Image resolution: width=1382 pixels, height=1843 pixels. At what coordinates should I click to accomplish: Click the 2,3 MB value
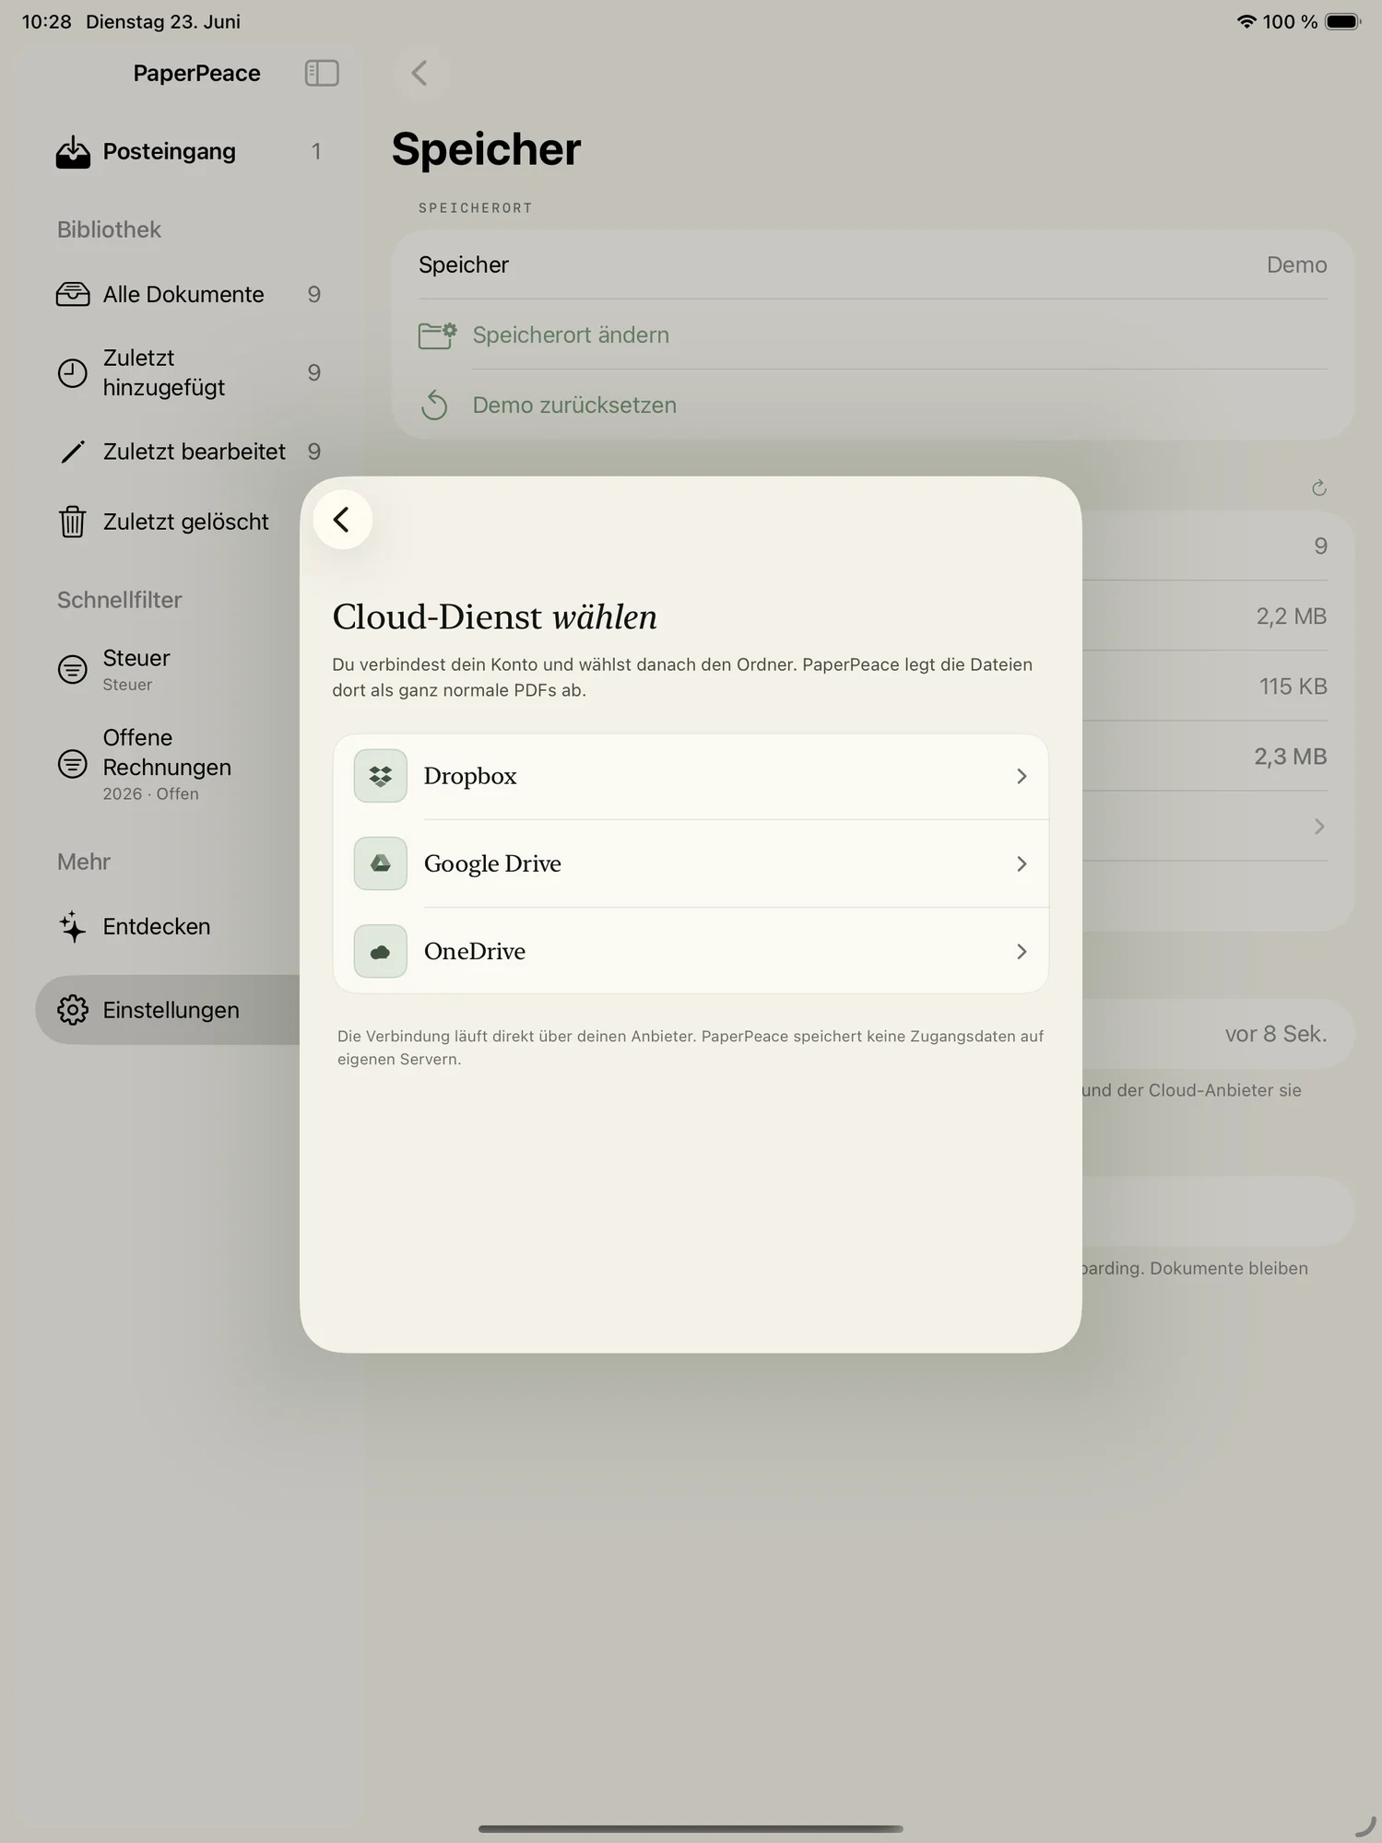[1290, 757]
